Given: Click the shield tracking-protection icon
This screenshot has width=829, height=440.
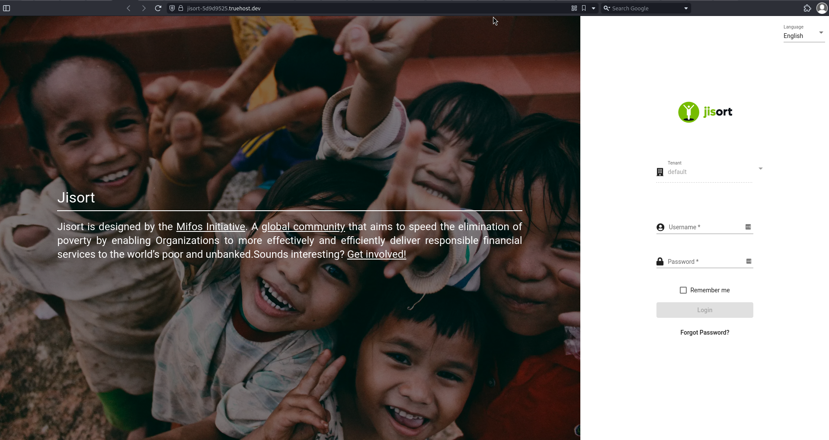Looking at the screenshot, I should click(x=172, y=8).
